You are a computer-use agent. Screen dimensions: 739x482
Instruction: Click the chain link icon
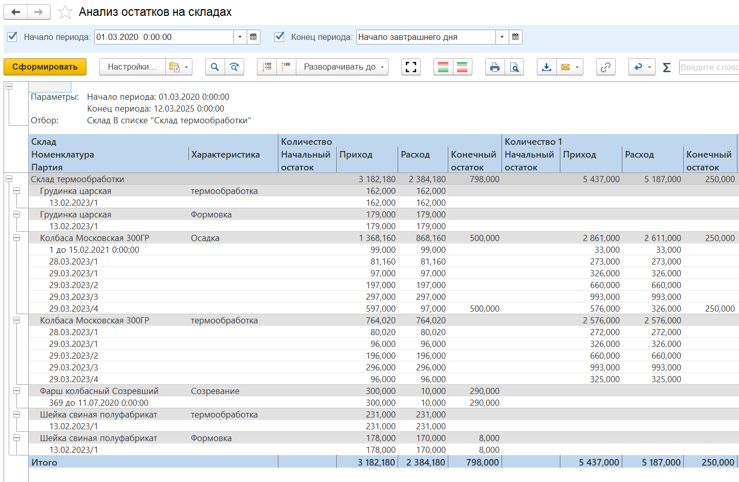point(605,67)
